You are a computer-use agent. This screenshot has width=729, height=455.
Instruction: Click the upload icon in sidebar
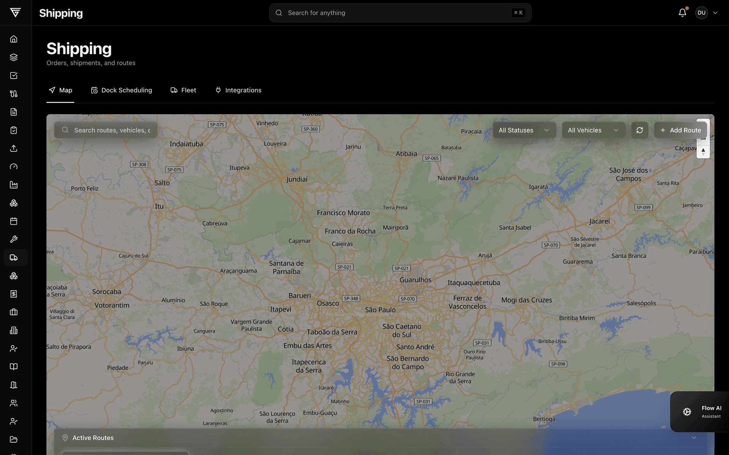tap(14, 148)
